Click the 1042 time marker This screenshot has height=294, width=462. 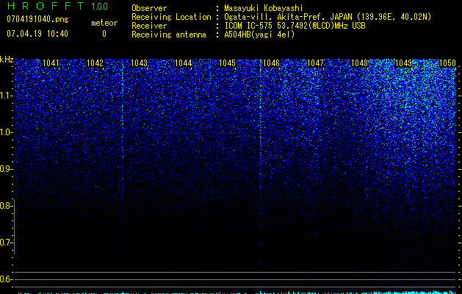[x=95, y=63]
